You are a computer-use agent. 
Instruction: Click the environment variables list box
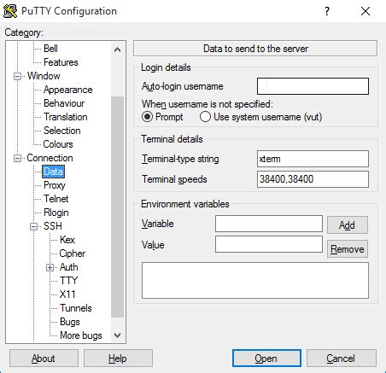(255, 281)
